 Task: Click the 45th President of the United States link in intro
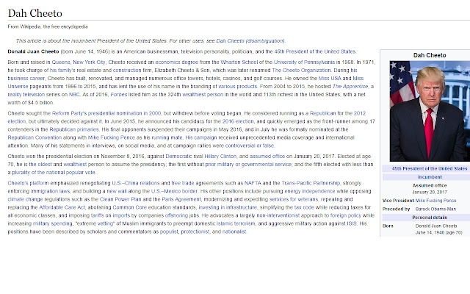click(315, 51)
